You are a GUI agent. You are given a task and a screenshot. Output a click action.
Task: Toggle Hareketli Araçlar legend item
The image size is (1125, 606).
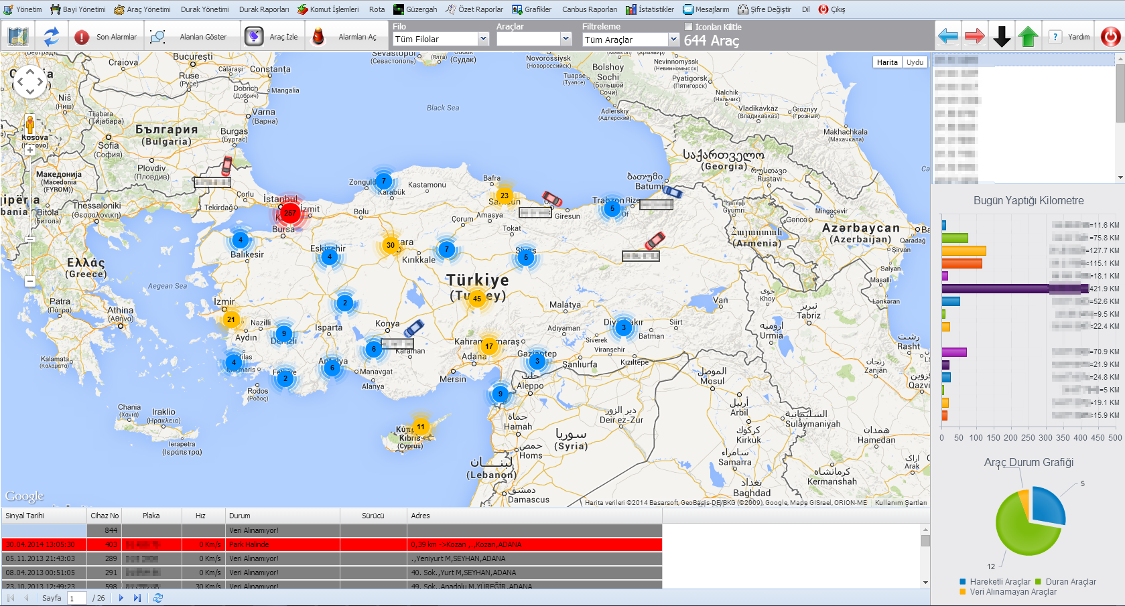pyautogui.click(x=994, y=582)
